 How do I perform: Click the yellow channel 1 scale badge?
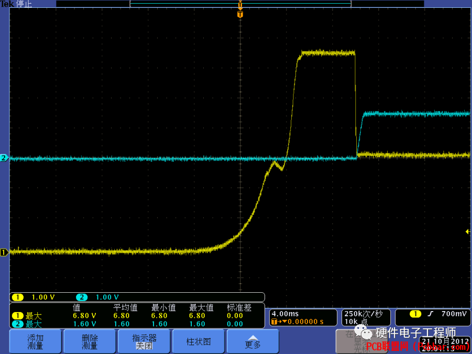[x=18, y=297]
